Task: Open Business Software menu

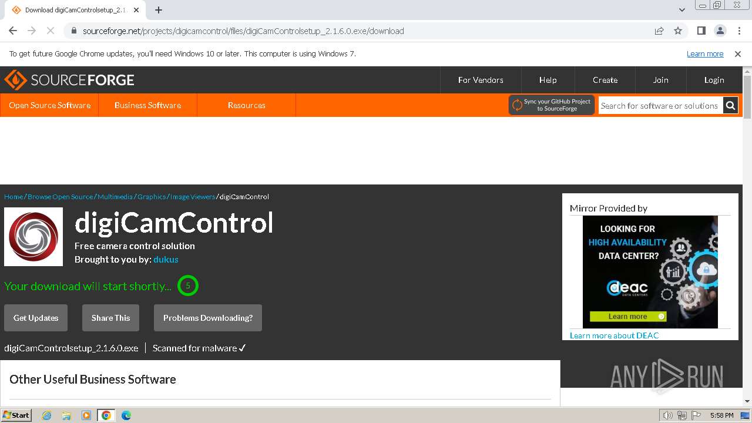Action: [x=147, y=105]
